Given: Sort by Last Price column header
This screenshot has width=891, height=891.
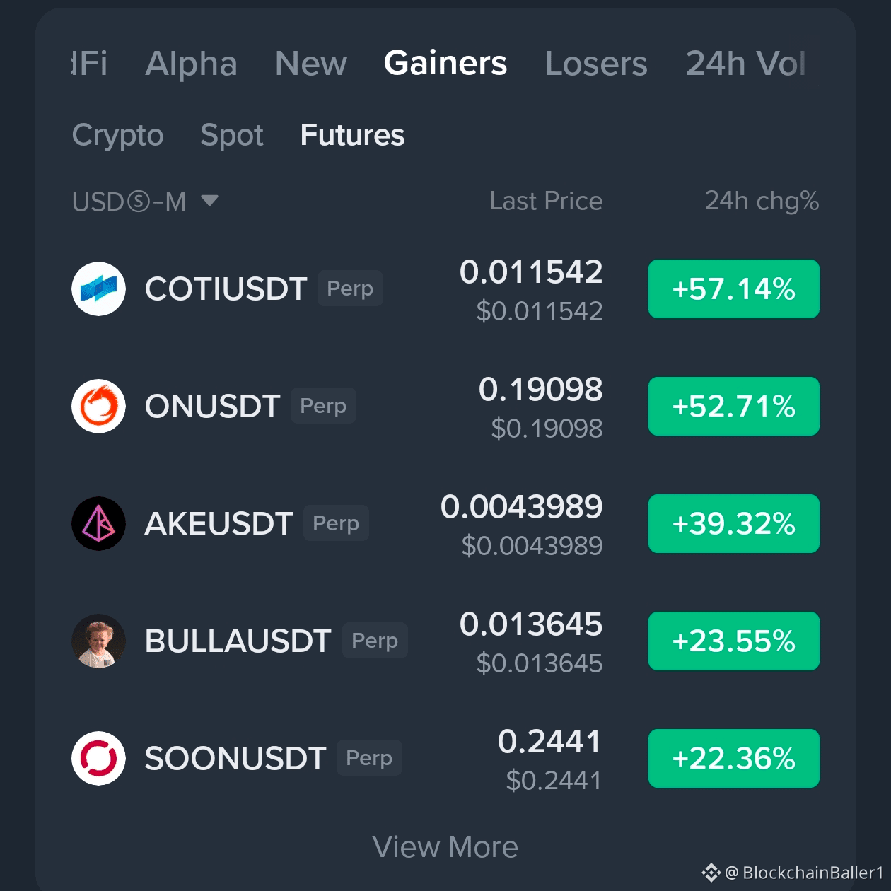Looking at the screenshot, I should pyautogui.click(x=546, y=201).
